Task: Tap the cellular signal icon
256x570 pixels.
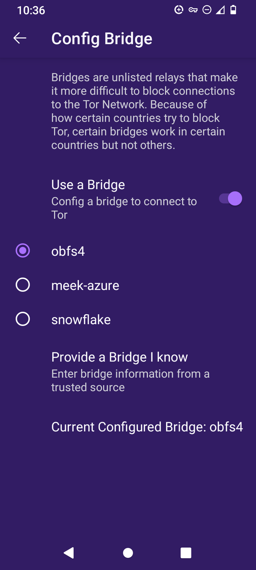Action: (220, 10)
